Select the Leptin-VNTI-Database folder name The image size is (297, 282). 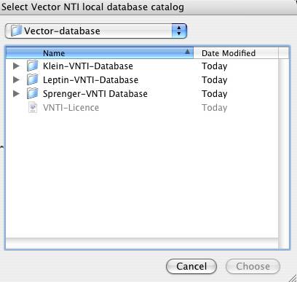click(90, 80)
